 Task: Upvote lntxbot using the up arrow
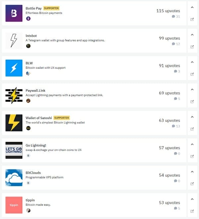click(192, 35)
